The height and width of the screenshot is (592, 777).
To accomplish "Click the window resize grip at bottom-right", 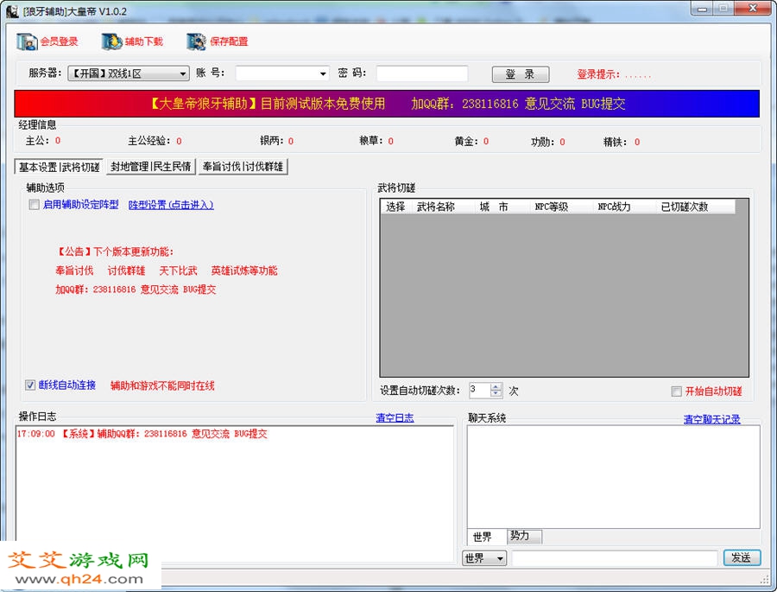I will 764,579.
